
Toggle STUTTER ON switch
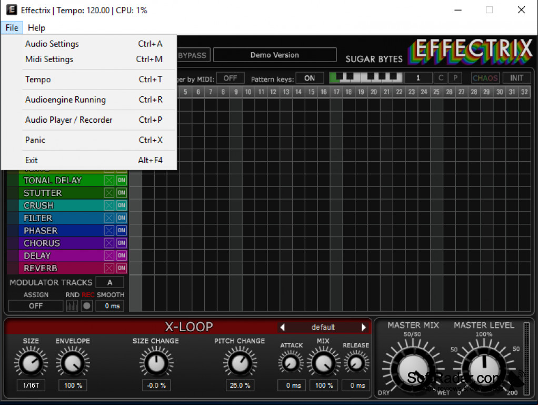coord(122,193)
